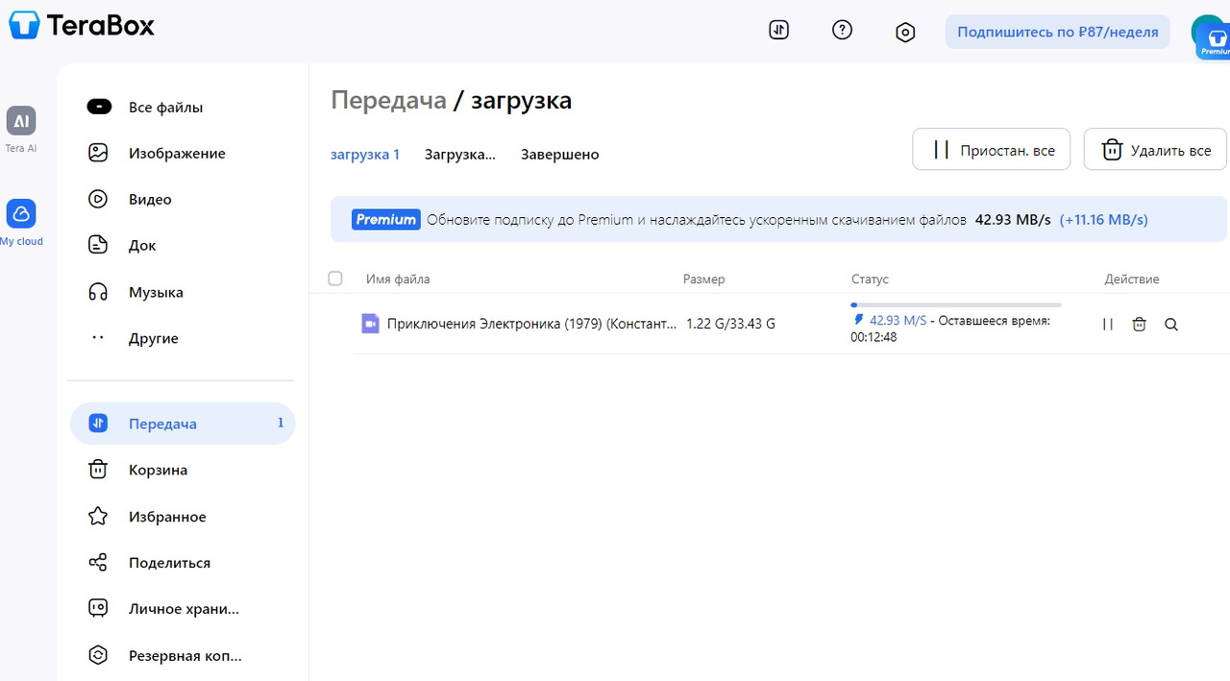Open Музыка category in sidebar
The width and height of the screenshot is (1230, 681).
pos(183,292)
